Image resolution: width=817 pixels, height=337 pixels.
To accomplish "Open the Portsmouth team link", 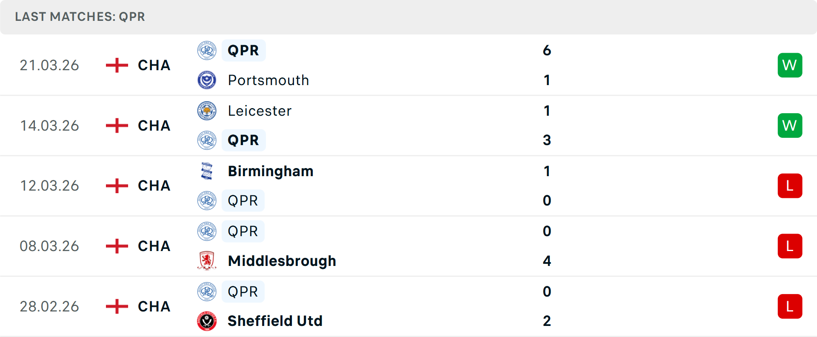I will [x=268, y=80].
